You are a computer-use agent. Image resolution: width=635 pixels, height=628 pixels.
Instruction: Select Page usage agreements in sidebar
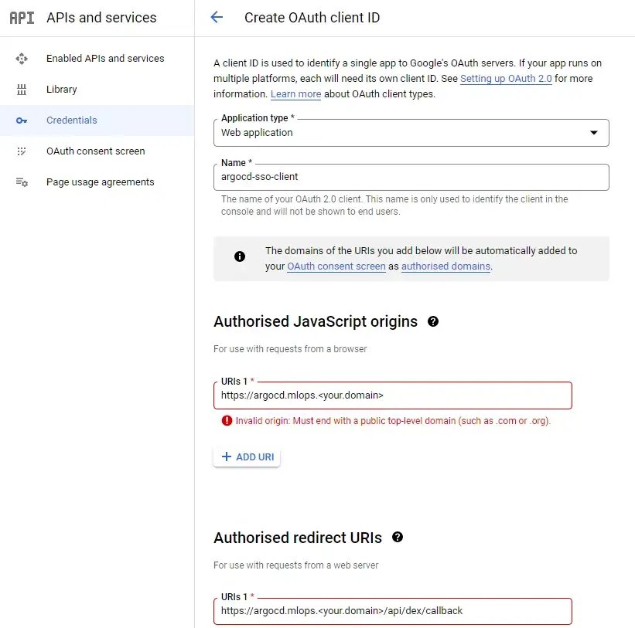(100, 182)
